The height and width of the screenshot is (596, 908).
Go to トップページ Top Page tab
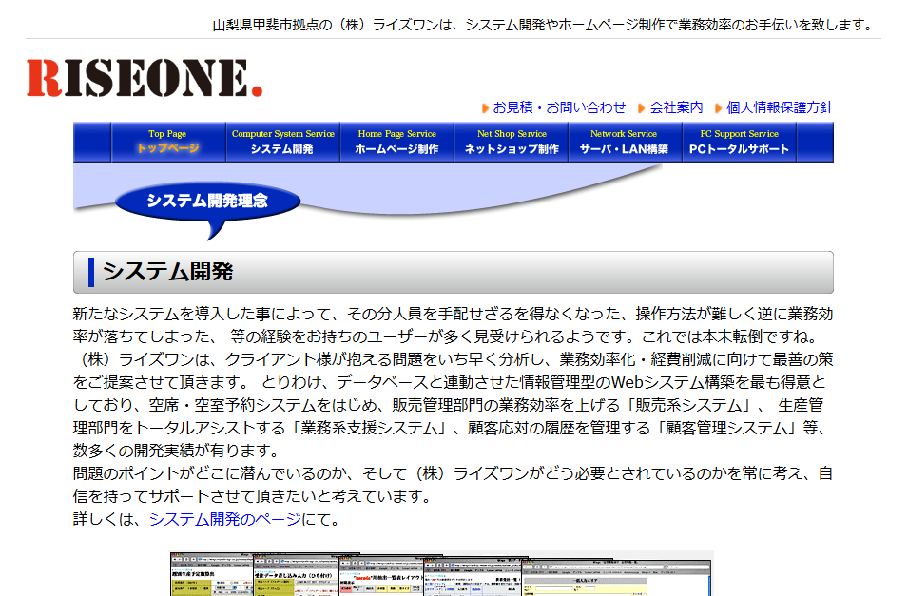pyautogui.click(x=167, y=142)
